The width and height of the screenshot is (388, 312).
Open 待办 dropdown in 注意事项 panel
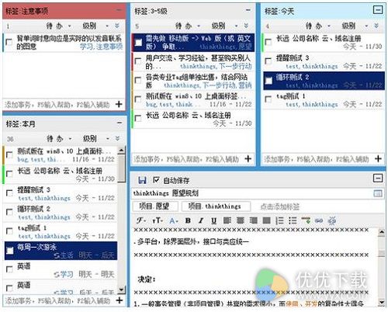(58, 26)
